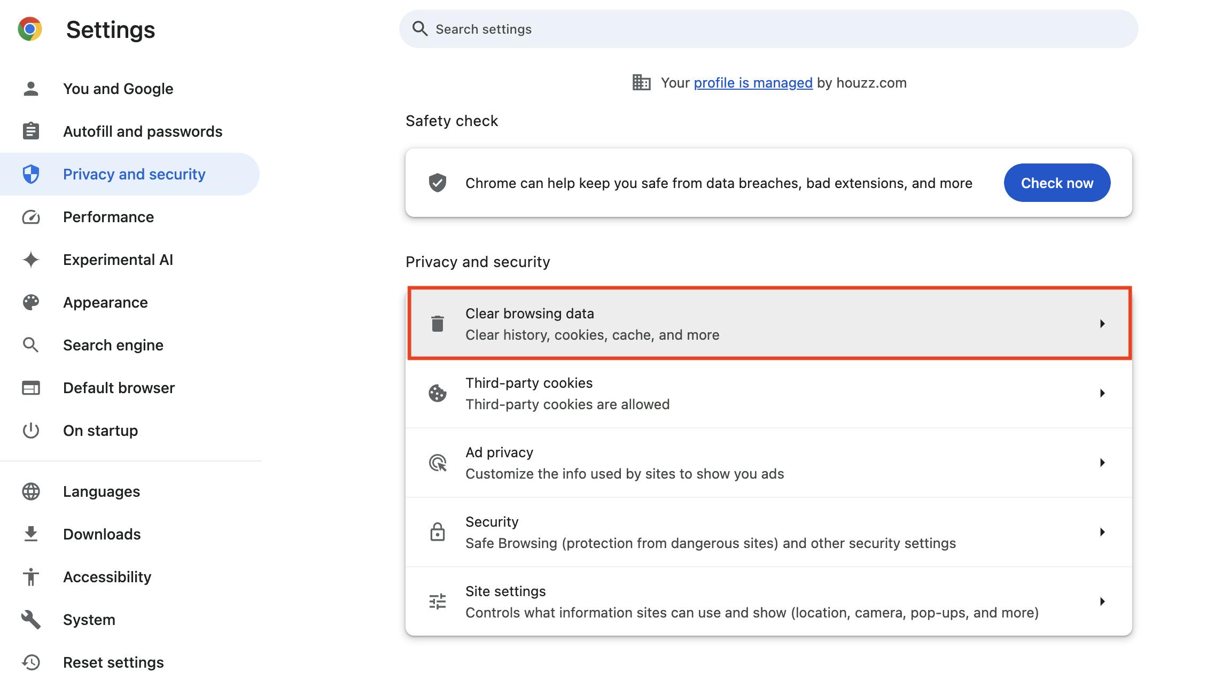This screenshot has height=688, width=1230.
Task: Follow the 'profile is managed' link
Action: pos(753,83)
